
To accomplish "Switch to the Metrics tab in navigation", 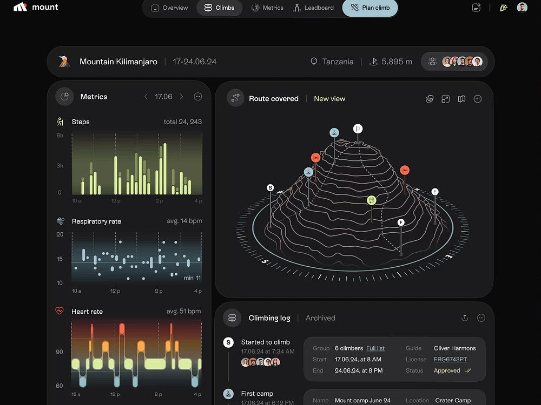I will click(x=267, y=8).
